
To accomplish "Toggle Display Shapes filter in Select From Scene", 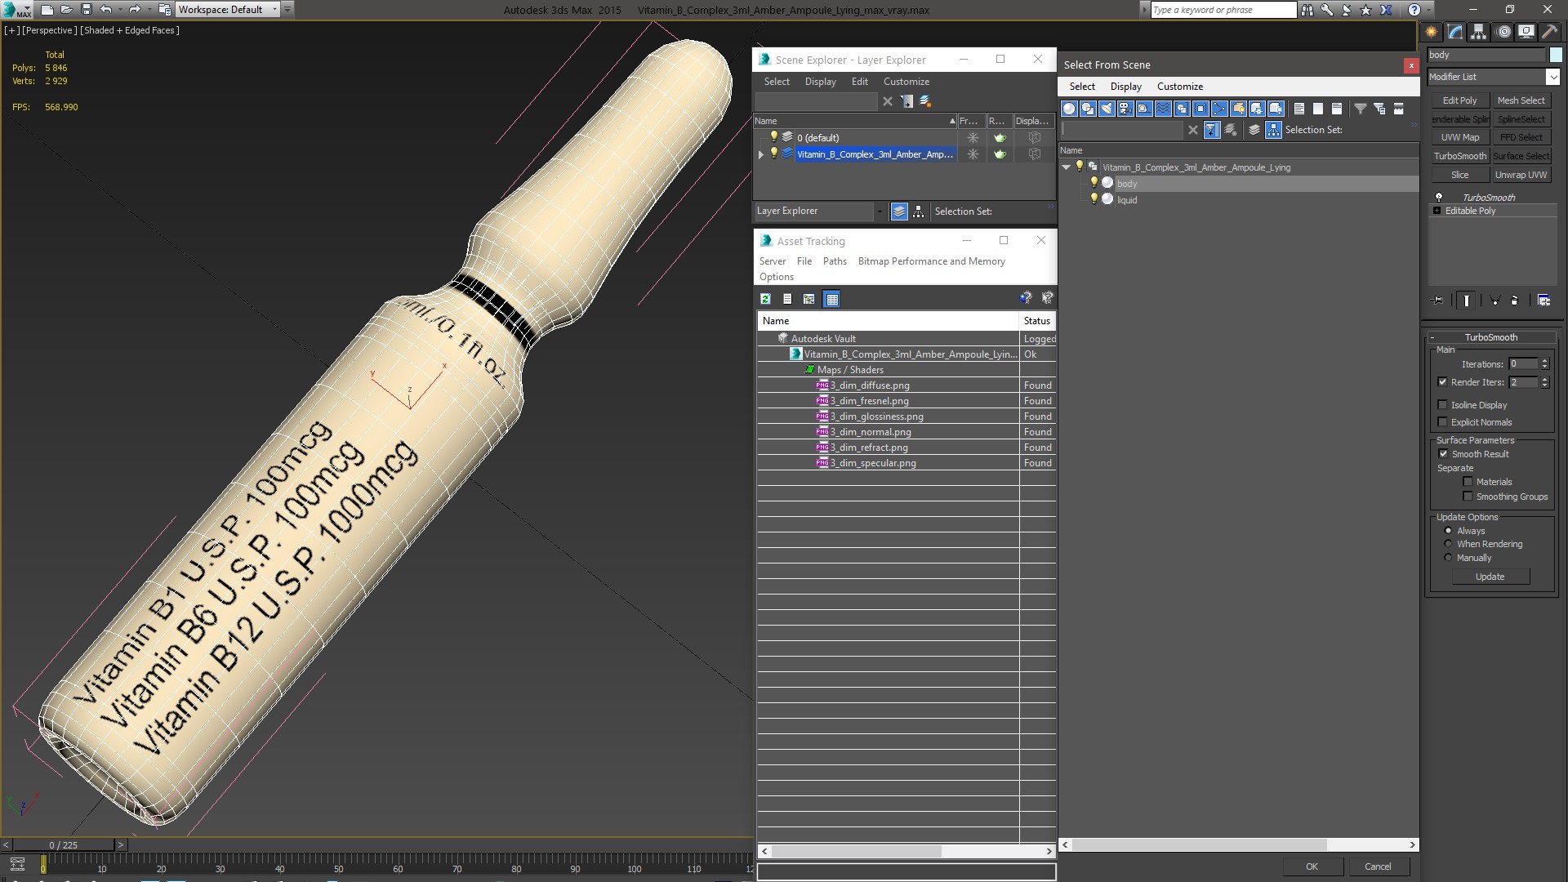I will (x=1088, y=109).
